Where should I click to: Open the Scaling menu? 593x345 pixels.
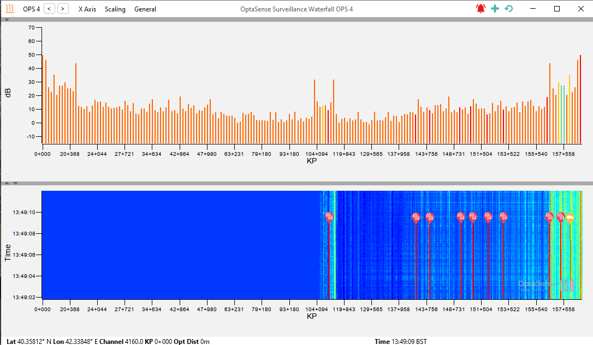[115, 9]
